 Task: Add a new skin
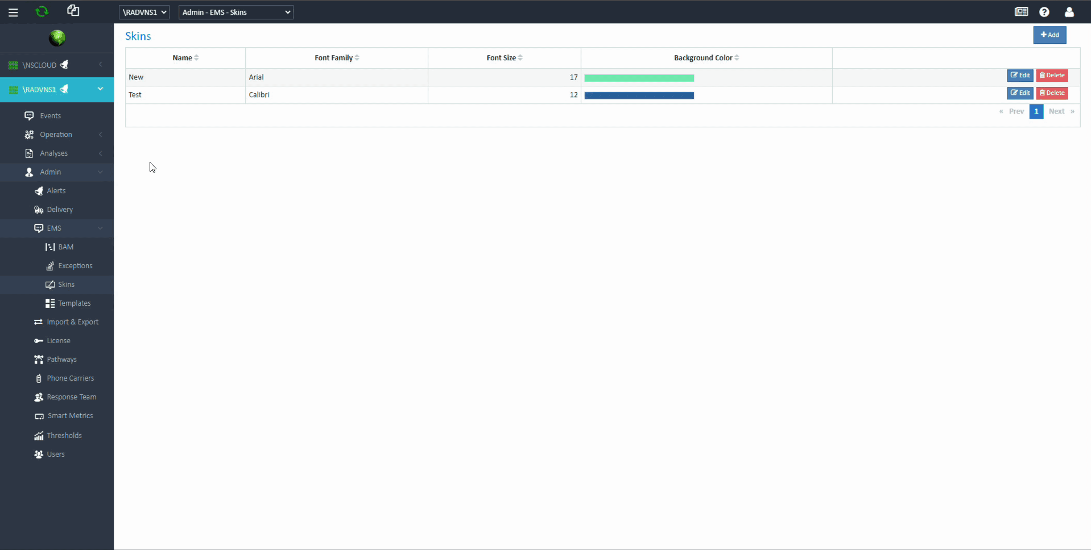click(x=1049, y=35)
